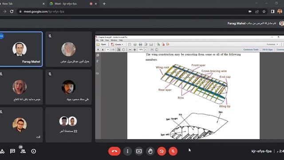Open a new browser tab
Screen dimensions: 284x160
(x=104, y=4)
